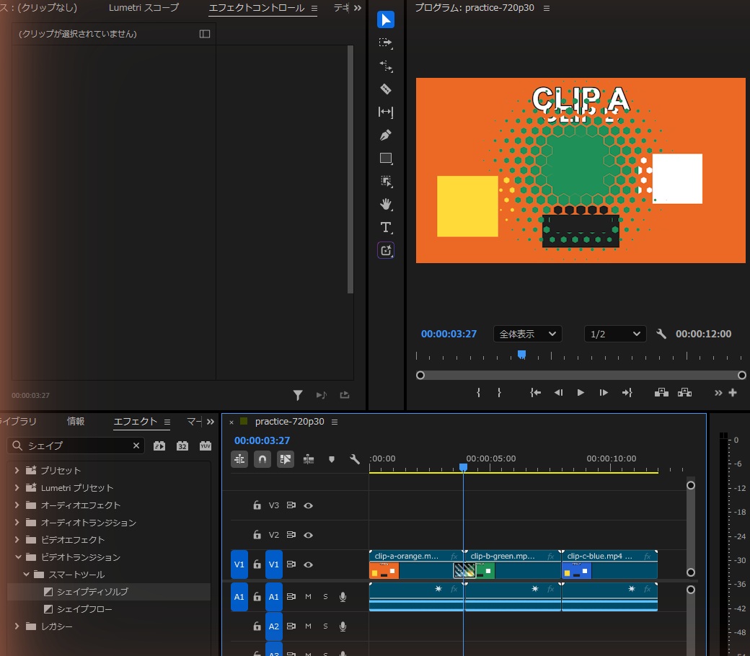
Task: Select the Type tool
Action: coord(386,227)
